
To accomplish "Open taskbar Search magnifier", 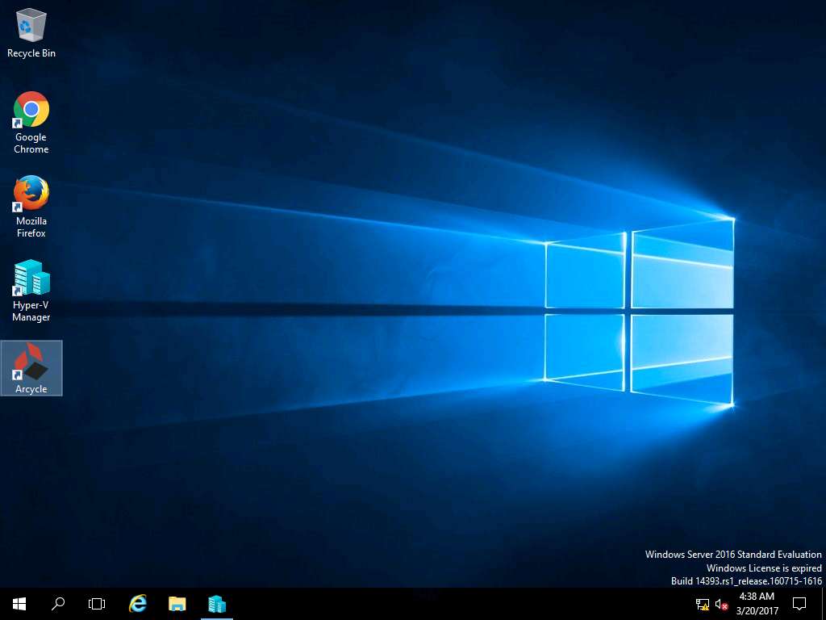I will [x=58, y=604].
